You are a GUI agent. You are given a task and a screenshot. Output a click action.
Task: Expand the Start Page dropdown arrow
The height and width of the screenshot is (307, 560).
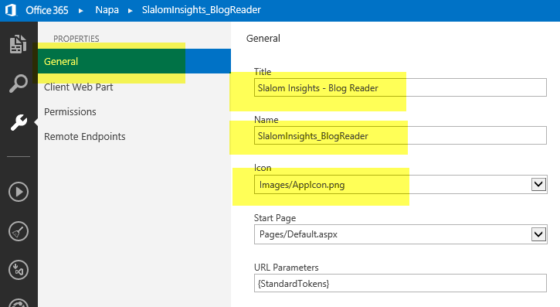pyautogui.click(x=538, y=234)
